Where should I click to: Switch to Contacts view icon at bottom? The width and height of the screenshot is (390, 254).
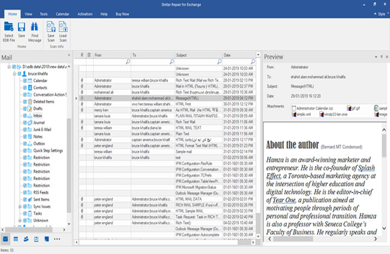coord(26,239)
